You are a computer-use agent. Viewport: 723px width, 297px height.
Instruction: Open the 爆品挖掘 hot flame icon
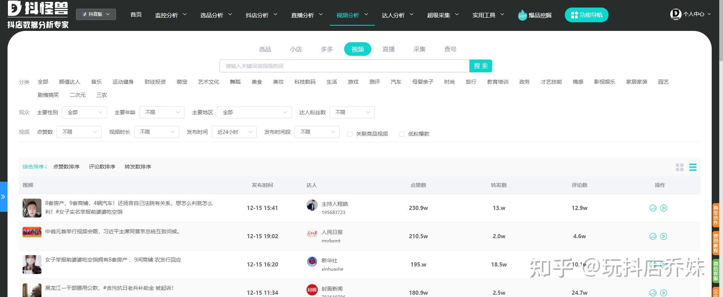(522, 15)
